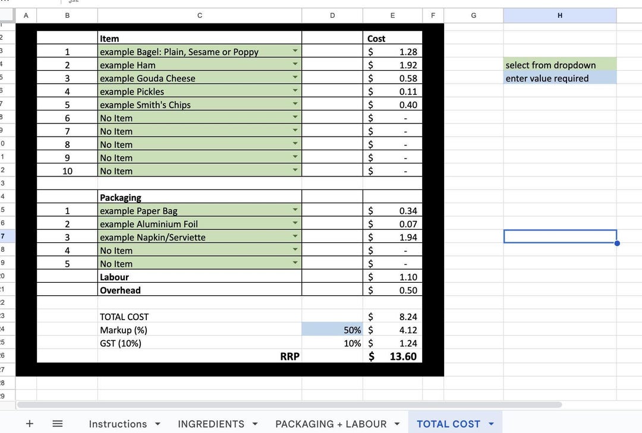The height and width of the screenshot is (433, 642).
Task: Open the sheet menu arrow on TOTAL COST tab
Action: (491, 423)
